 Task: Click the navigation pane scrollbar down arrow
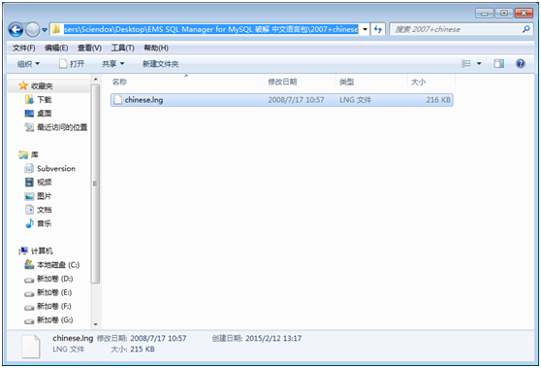click(x=96, y=324)
